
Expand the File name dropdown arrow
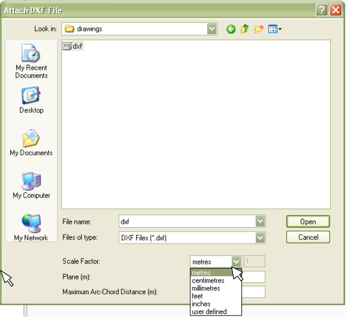[261, 222]
